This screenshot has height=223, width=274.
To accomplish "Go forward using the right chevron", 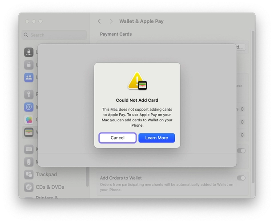I will [x=111, y=21].
